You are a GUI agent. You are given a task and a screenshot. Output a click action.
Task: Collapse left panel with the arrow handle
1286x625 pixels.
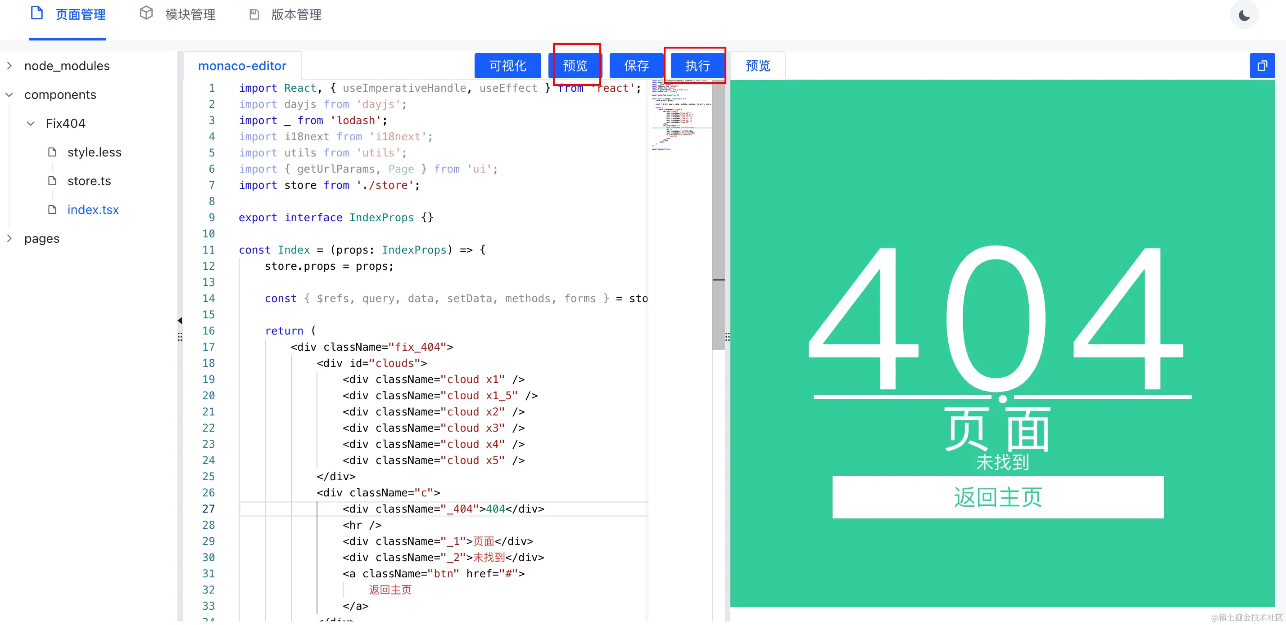[180, 321]
